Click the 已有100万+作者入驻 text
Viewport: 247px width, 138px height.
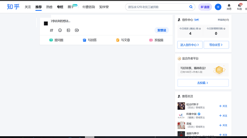191,72
